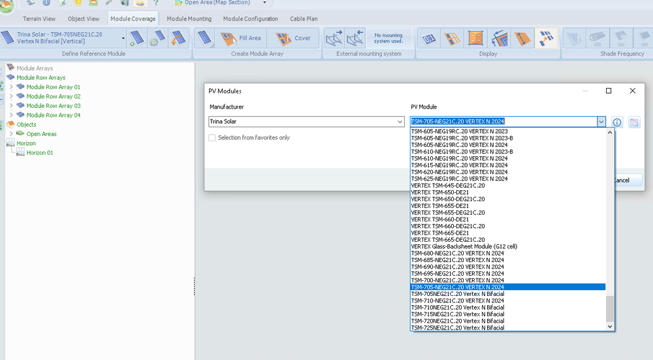Open the Manufacturer dropdown
Image resolution: width=653 pixels, height=360 pixels.
pos(400,122)
